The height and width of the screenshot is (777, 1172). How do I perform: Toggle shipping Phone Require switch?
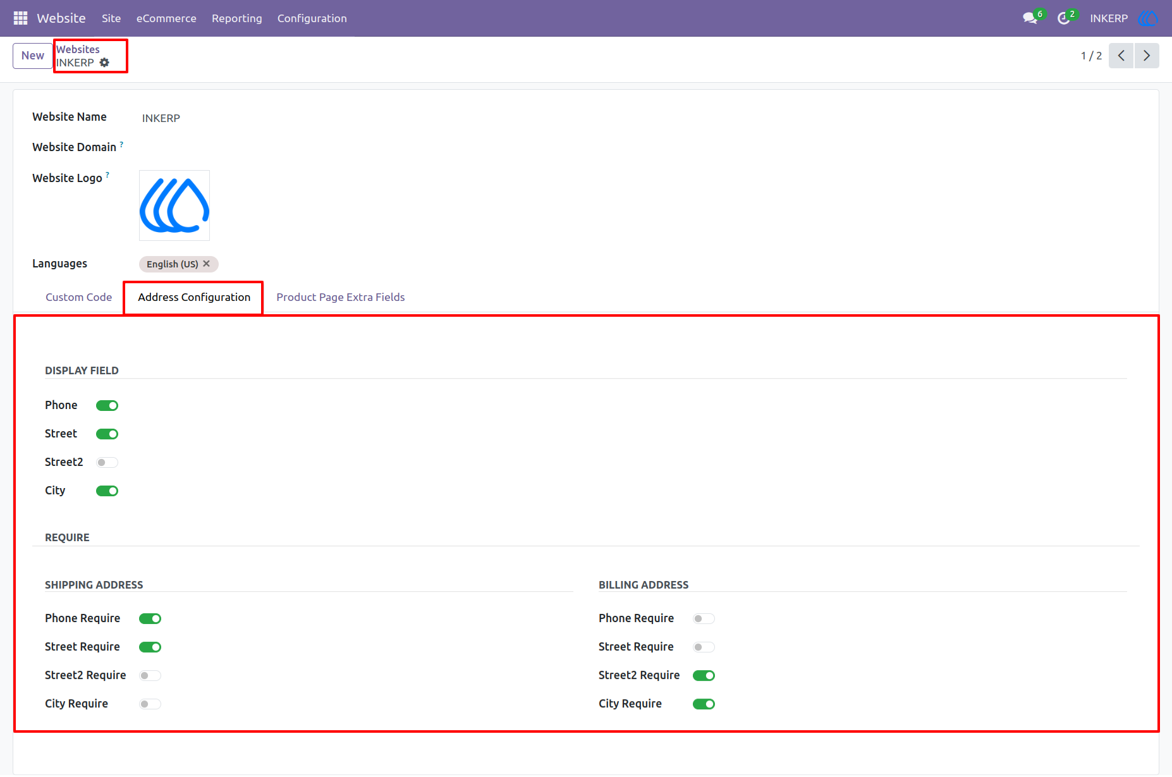coord(150,618)
